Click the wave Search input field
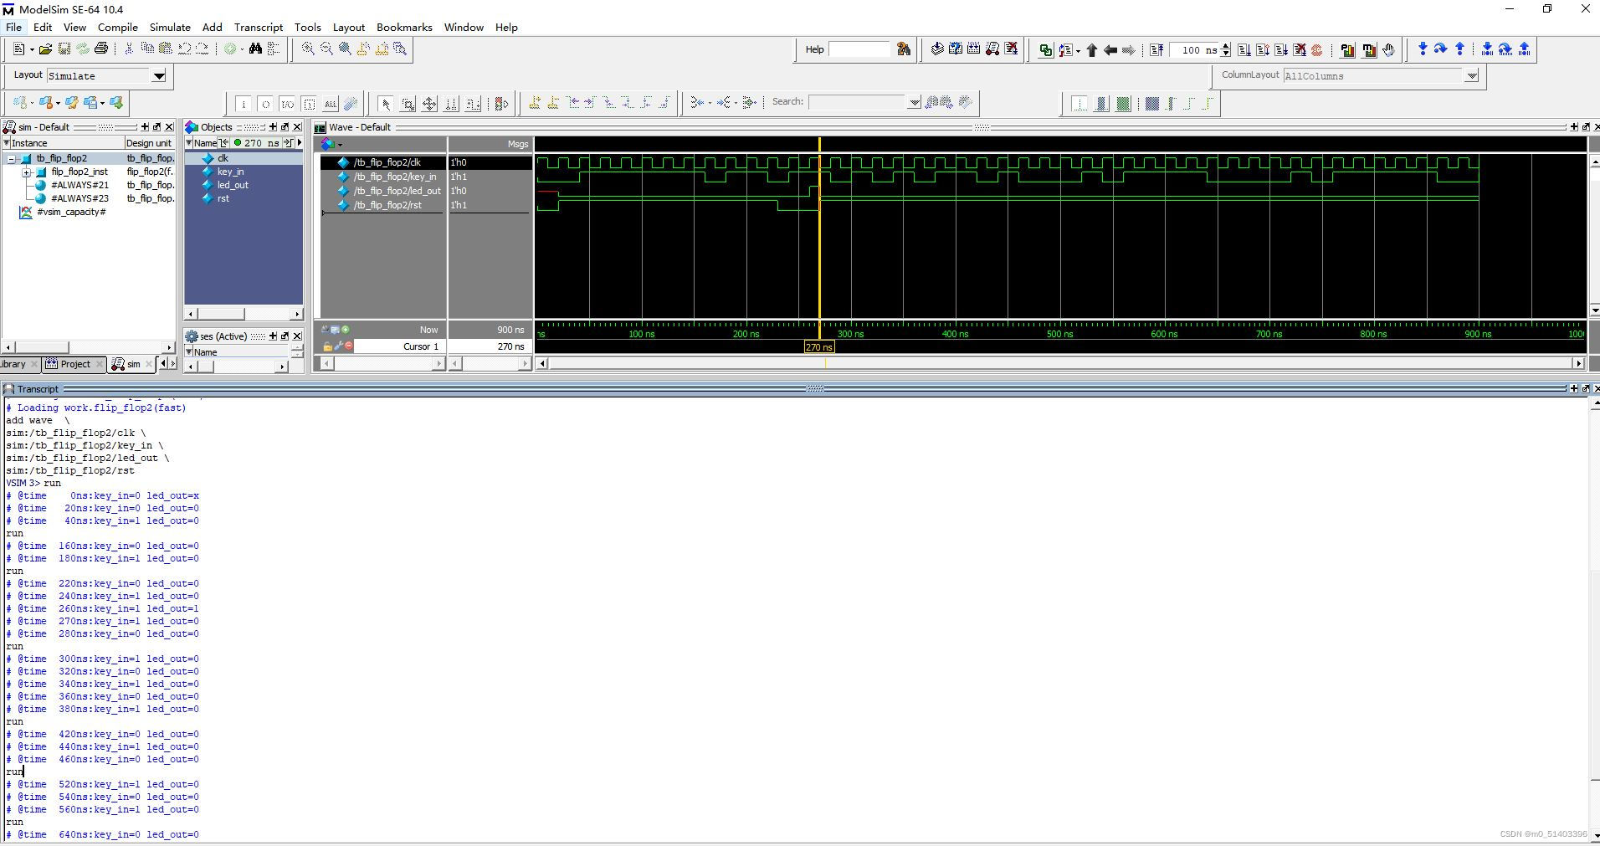1600x846 pixels. [858, 102]
